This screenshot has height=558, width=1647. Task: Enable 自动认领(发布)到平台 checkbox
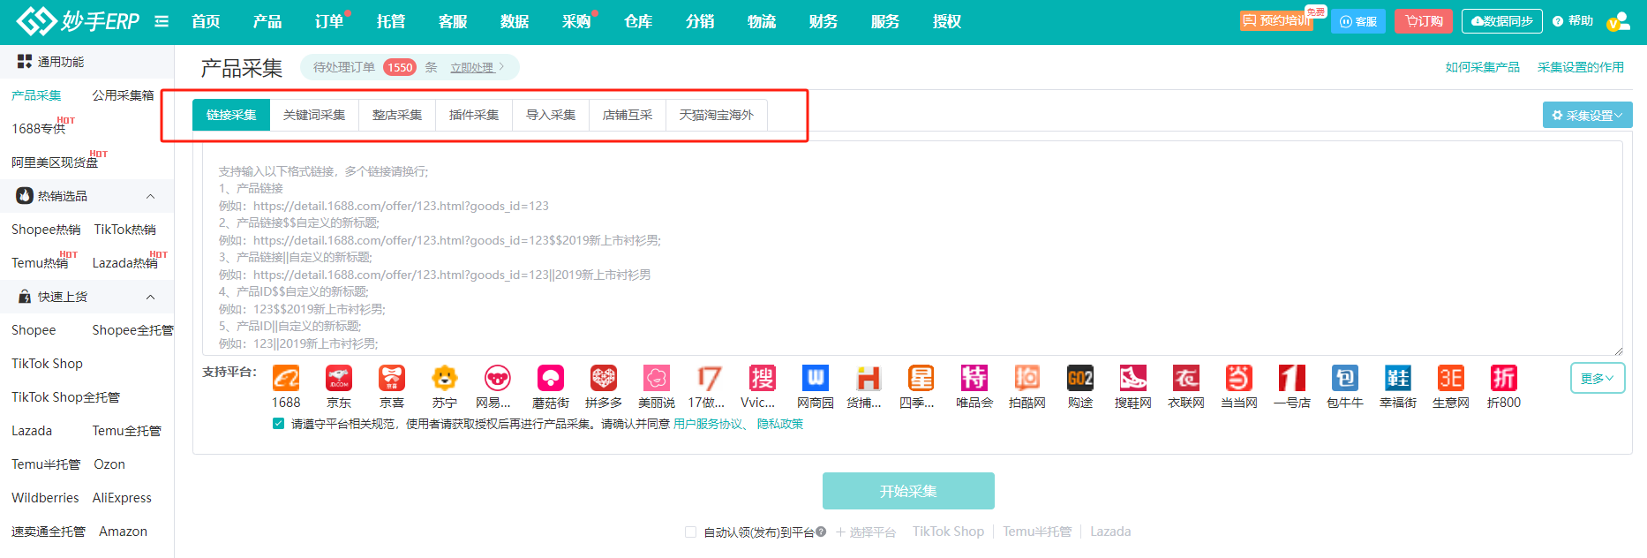[691, 532]
